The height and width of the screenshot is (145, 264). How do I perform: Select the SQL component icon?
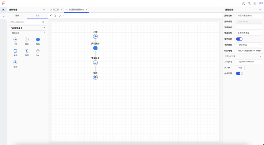38,51
